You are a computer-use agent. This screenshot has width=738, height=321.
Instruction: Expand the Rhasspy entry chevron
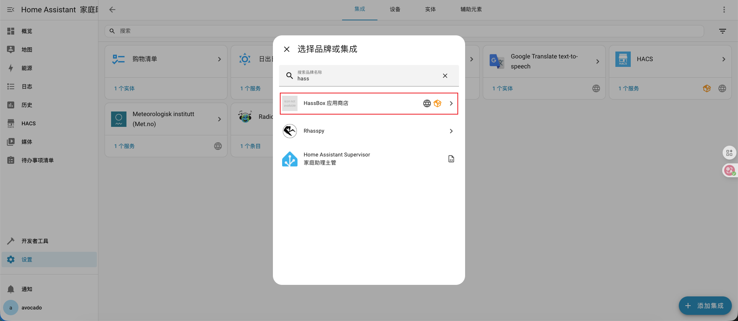tap(451, 131)
